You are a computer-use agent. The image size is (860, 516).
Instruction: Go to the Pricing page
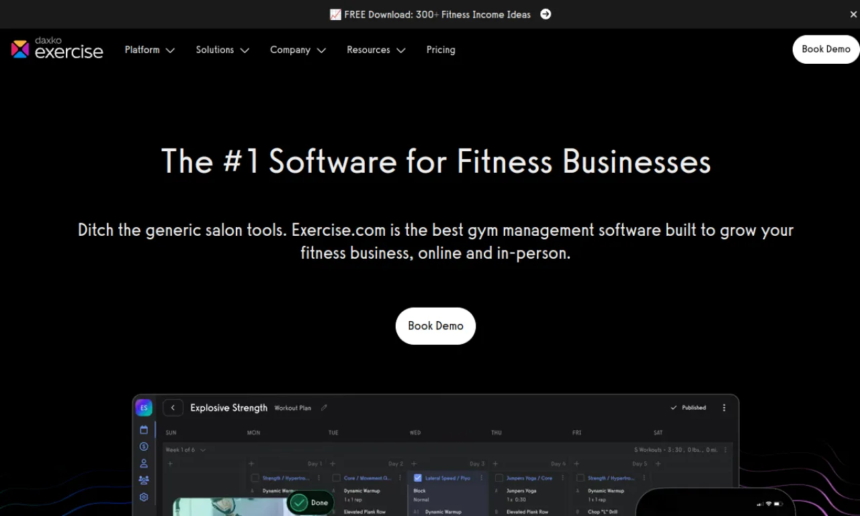click(x=441, y=50)
